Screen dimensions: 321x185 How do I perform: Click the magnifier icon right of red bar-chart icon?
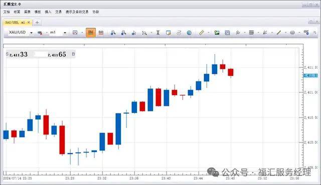[x=113, y=32]
